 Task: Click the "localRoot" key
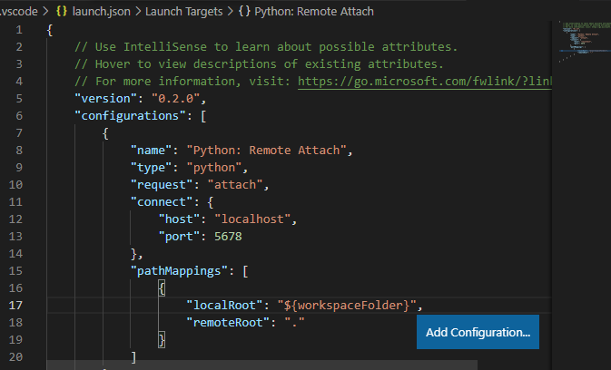tap(224, 305)
